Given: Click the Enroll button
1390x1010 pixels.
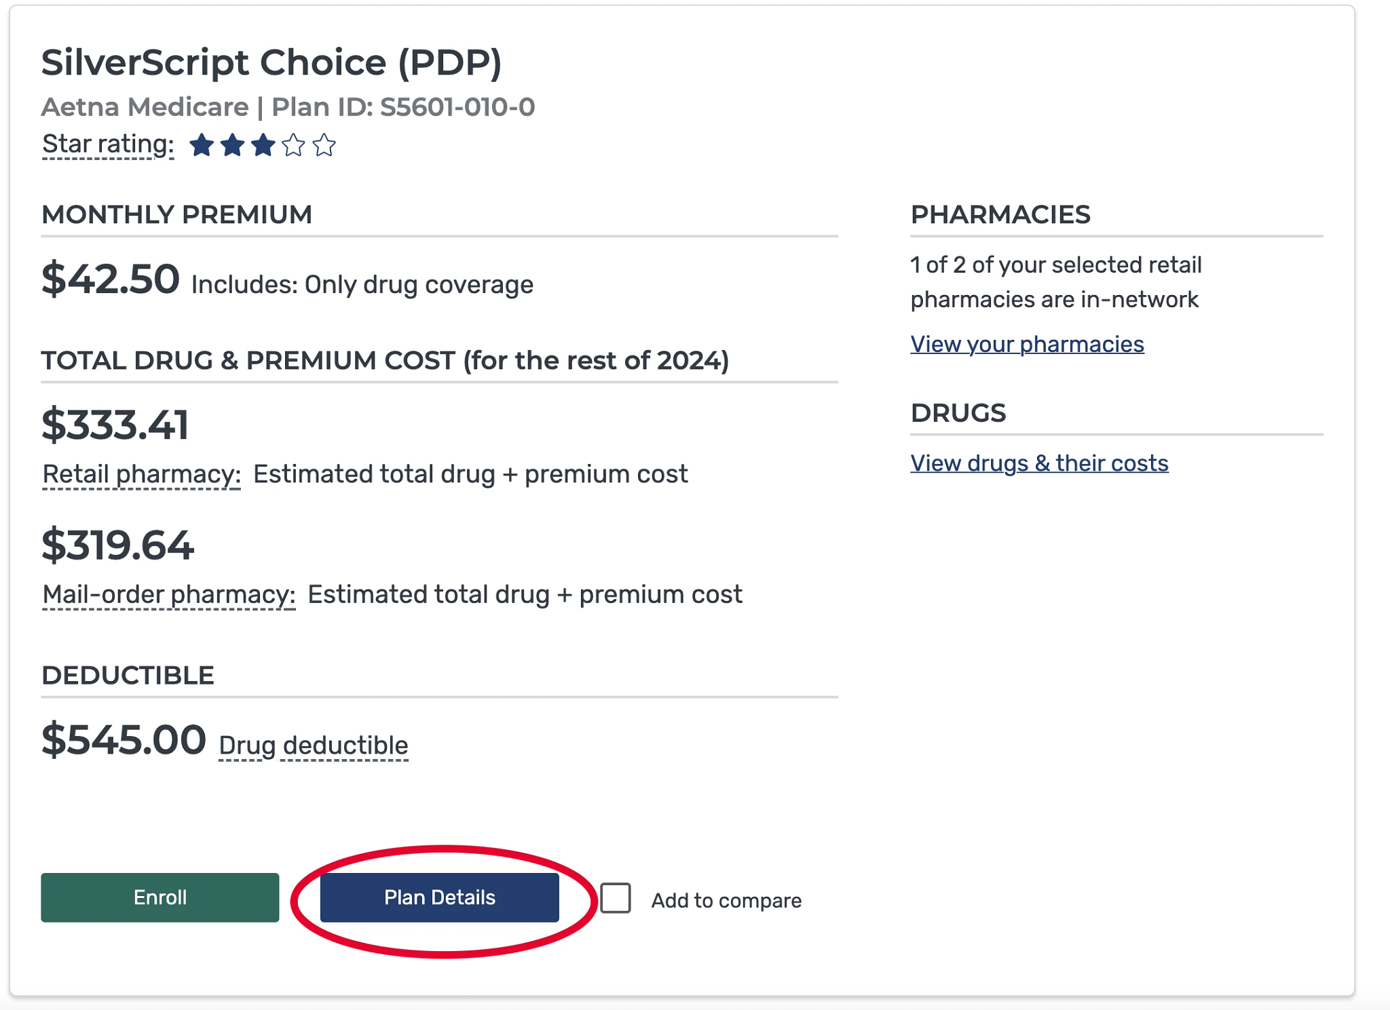Looking at the screenshot, I should 160,897.
